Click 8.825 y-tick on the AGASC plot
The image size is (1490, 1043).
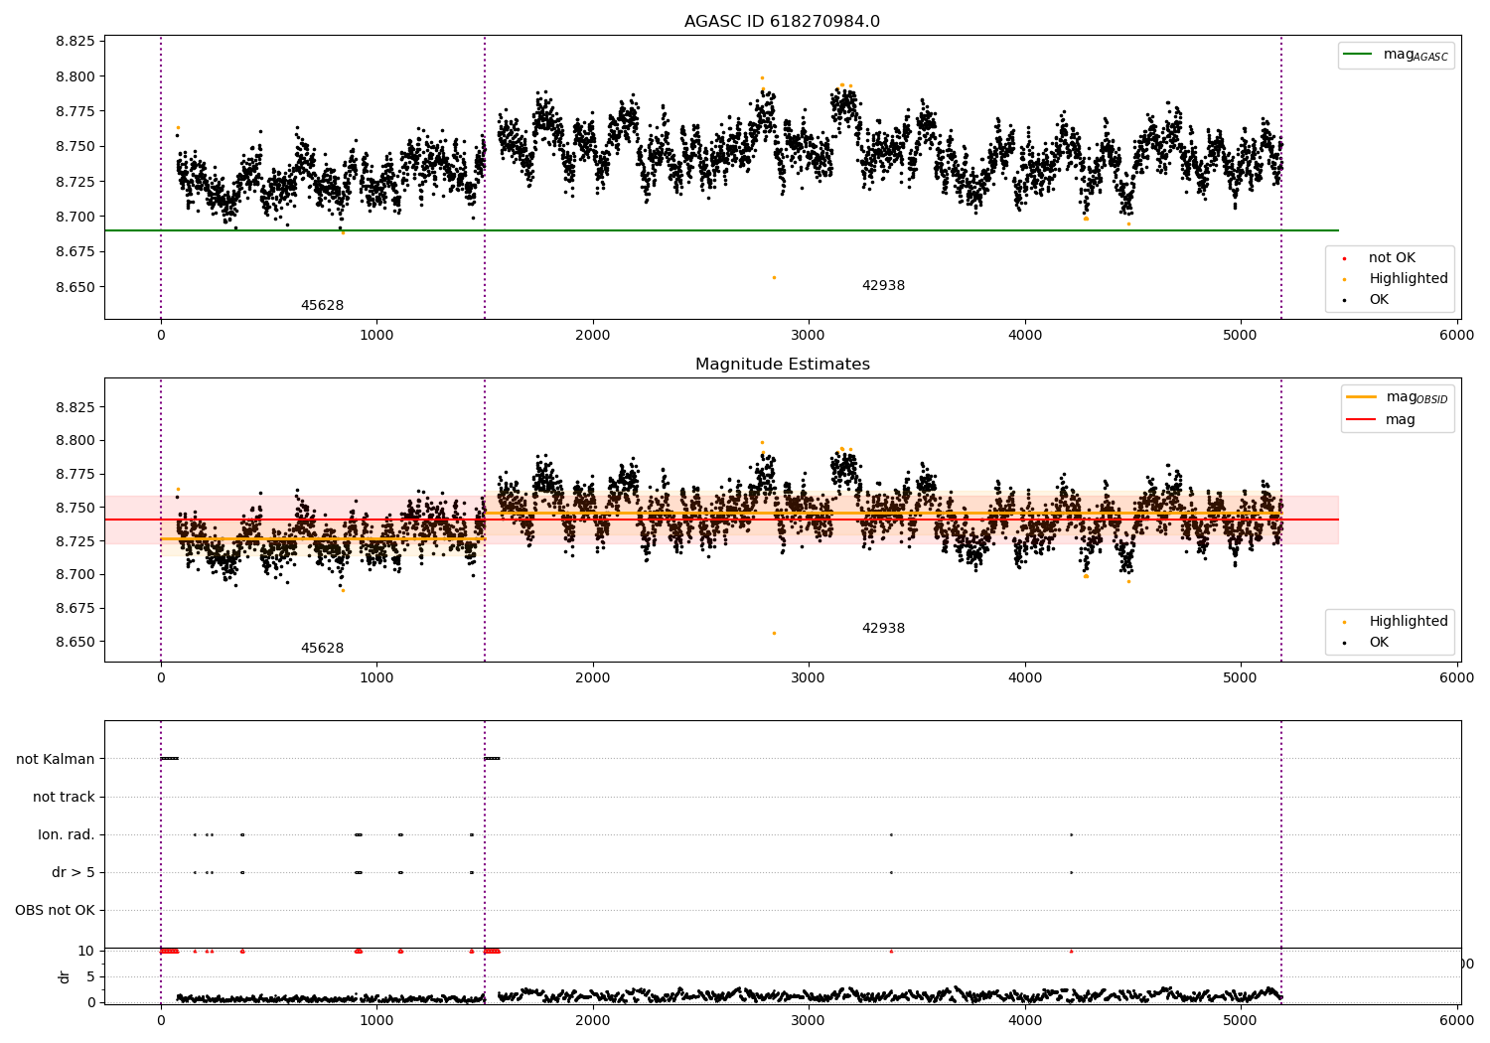[76, 42]
